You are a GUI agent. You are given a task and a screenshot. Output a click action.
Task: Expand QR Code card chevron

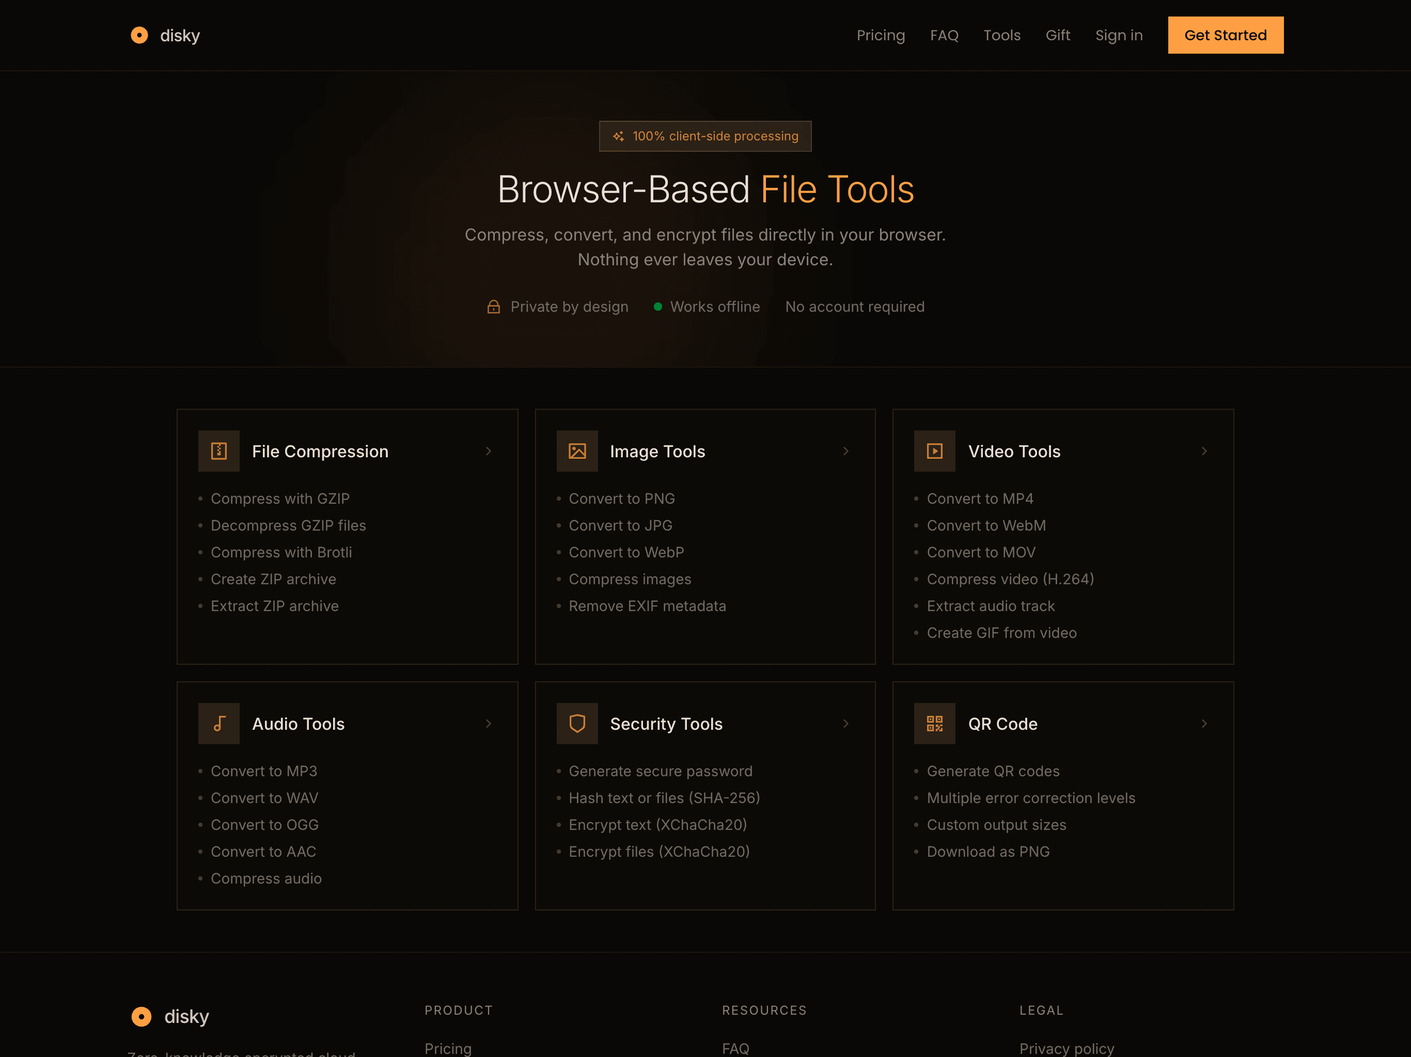(1204, 724)
